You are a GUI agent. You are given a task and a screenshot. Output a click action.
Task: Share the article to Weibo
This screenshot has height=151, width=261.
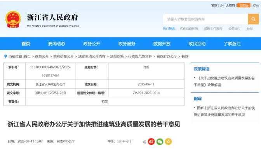[x=151, y=142]
